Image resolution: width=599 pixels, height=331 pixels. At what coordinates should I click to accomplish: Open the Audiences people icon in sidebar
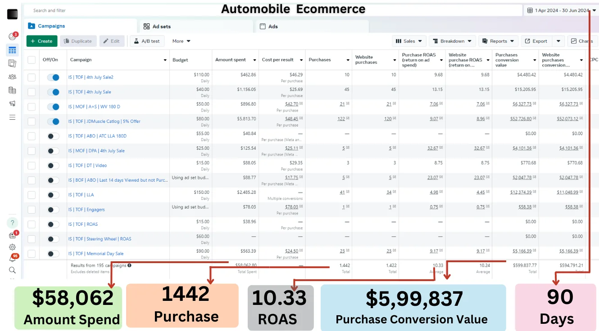coord(12,77)
